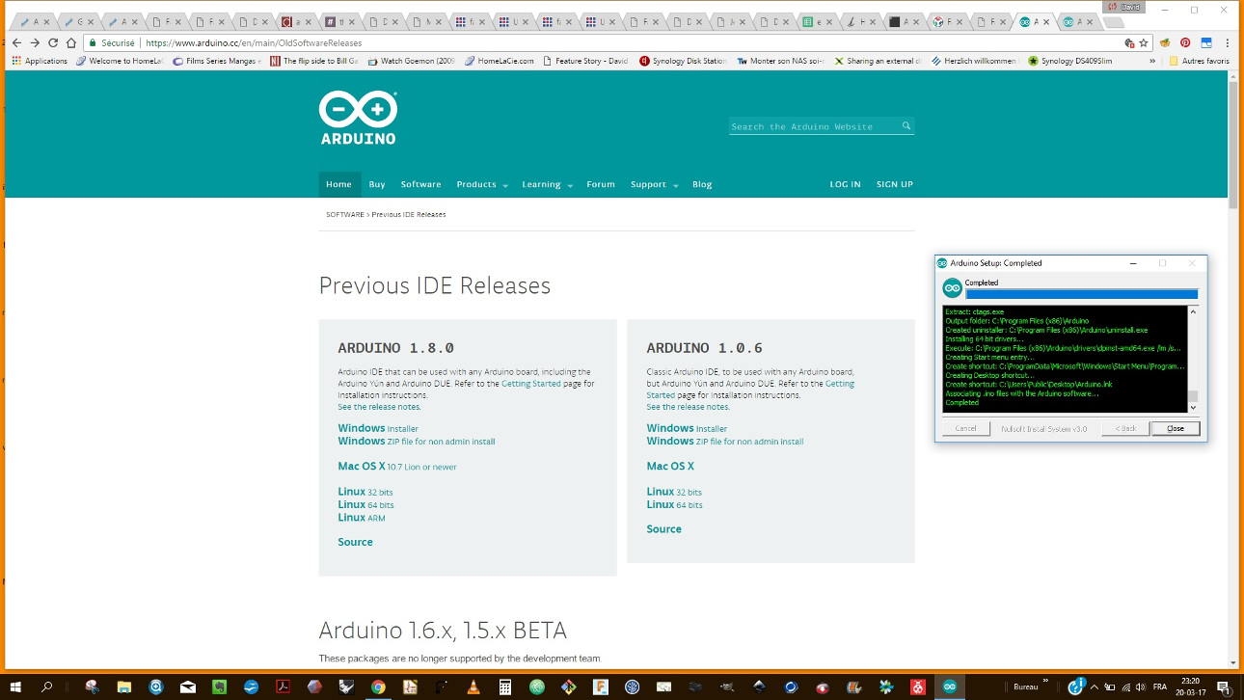Click the FRA language indicator in the tray
The image size is (1244, 700).
coord(1160,687)
